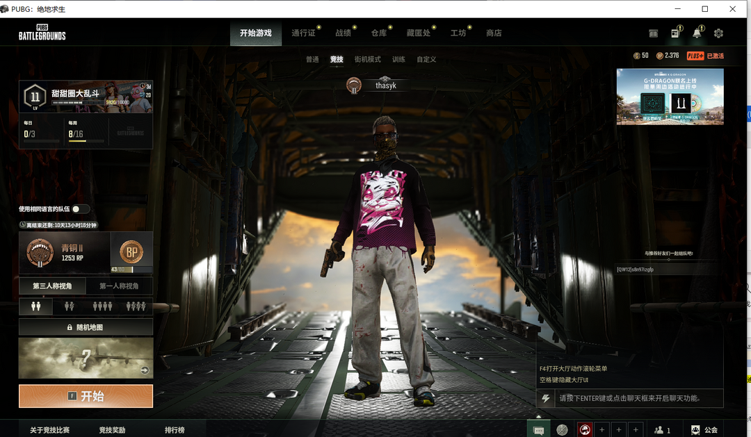
Task: Open 排行榜 leaderboard link
Action: pyautogui.click(x=175, y=430)
